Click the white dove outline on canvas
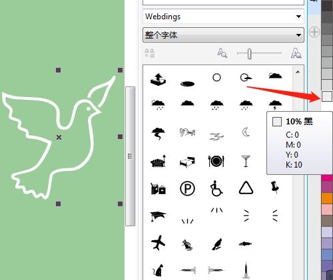Image resolution: width=333 pixels, height=280 pixels. click(x=59, y=138)
